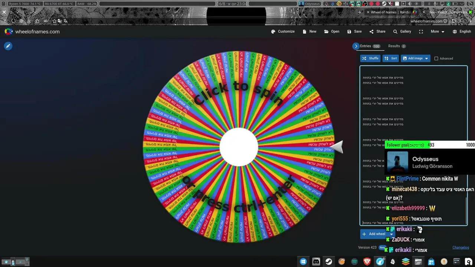This screenshot has height=267, width=475.
Task: Click the Follower goal progress bar
Action: point(430,145)
